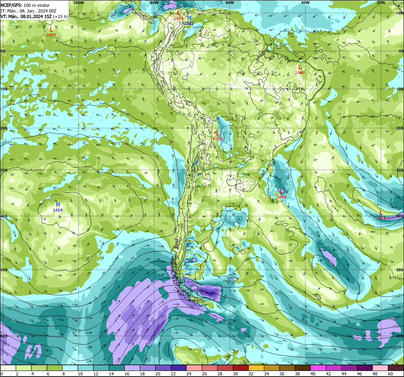
Task: Pick the 38–40 dark brown legend swatch
Action: [303, 368]
